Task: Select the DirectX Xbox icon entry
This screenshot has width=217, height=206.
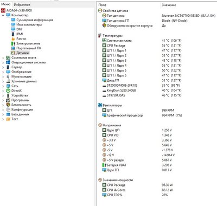Action: (8, 91)
